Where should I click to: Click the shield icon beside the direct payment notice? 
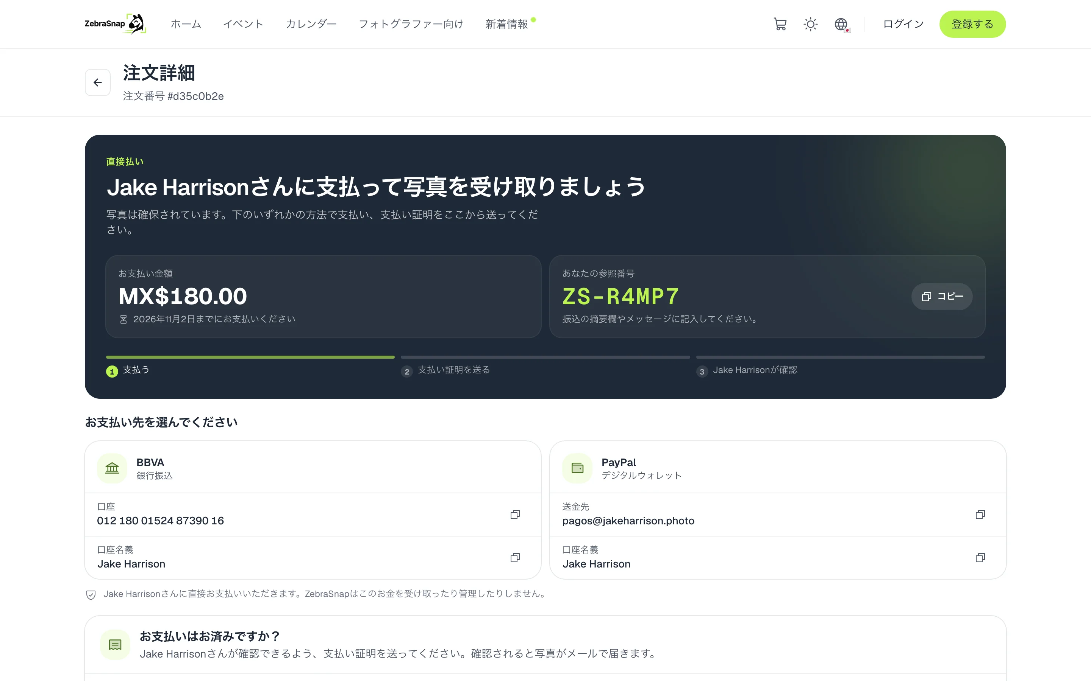coord(91,594)
